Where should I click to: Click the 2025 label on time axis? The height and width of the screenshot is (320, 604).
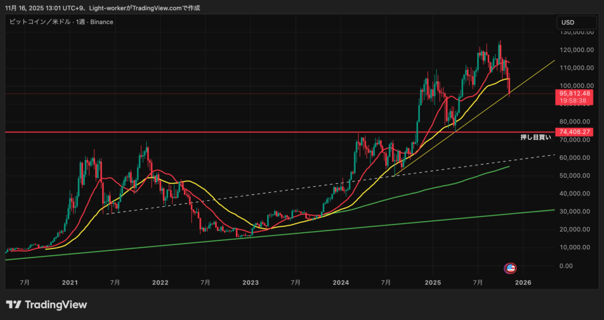432,283
